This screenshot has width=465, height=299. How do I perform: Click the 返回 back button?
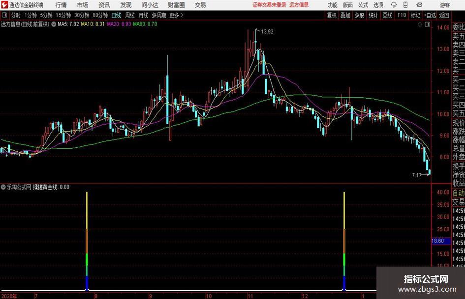444,15
